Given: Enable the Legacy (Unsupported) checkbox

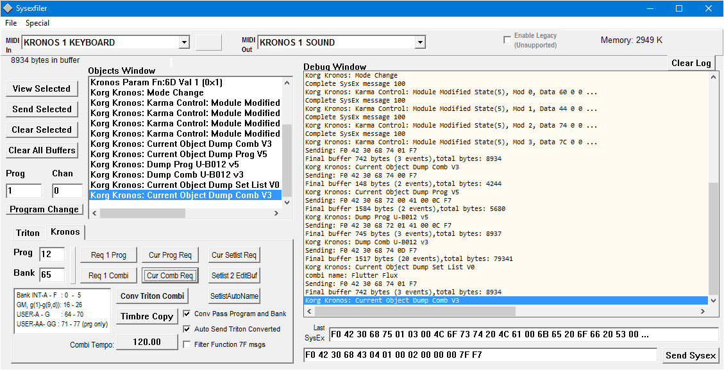Looking at the screenshot, I should tap(507, 40).
